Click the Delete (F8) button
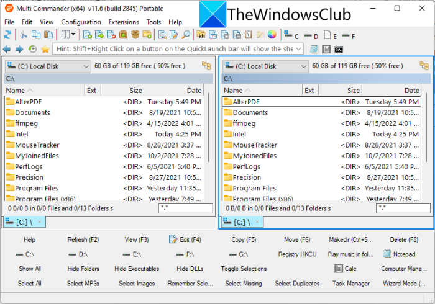 coord(404,239)
